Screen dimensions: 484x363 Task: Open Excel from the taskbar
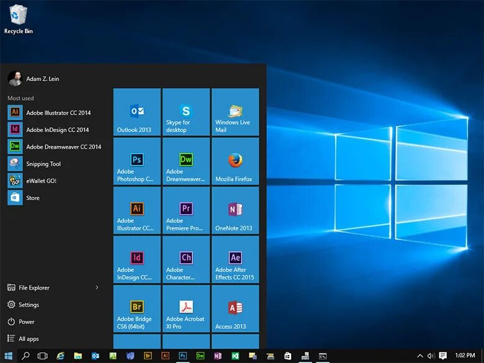point(235,356)
